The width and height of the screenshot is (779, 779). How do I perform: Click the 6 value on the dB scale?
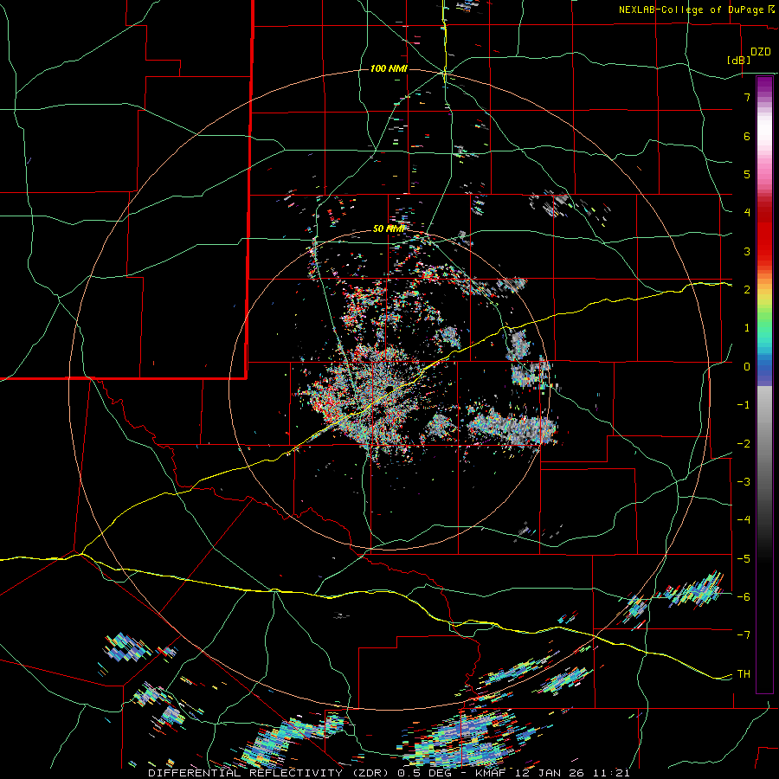click(747, 136)
